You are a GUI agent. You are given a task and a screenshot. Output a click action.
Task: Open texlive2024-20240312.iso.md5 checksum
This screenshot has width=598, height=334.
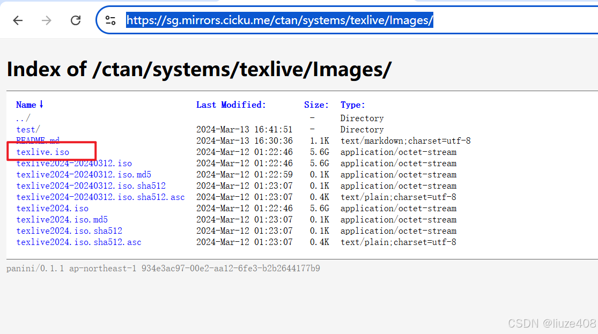click(84, 175)
